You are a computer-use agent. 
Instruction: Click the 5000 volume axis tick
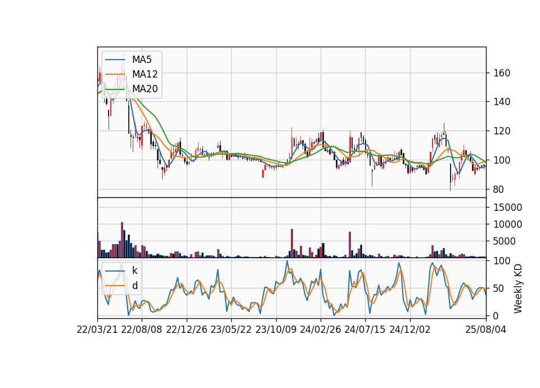pos(504,241)
